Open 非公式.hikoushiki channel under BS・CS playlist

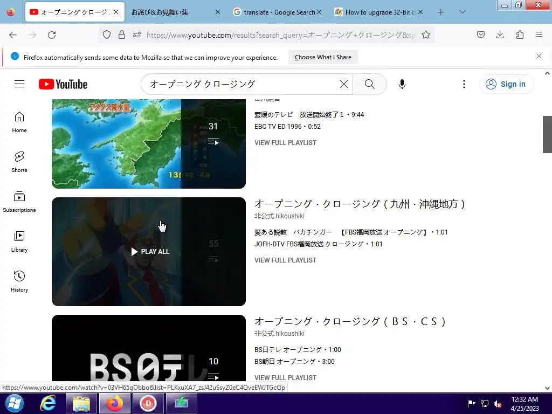tap(280, 333)
